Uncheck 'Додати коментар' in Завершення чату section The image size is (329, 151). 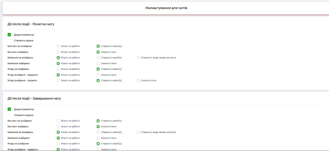[9, 109]
